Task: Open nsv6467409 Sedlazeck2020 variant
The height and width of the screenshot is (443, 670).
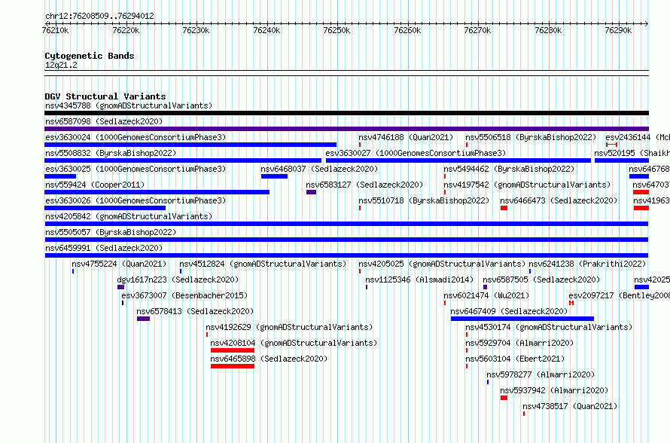Action: pos(510,311)
